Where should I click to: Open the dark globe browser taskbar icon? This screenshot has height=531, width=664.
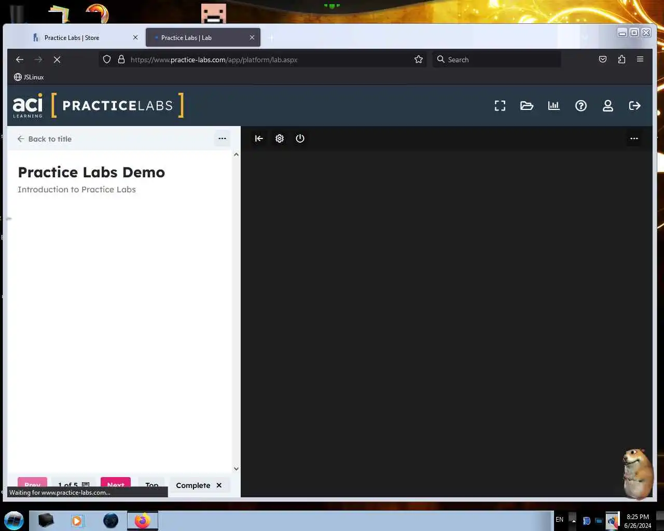[110, 520]
